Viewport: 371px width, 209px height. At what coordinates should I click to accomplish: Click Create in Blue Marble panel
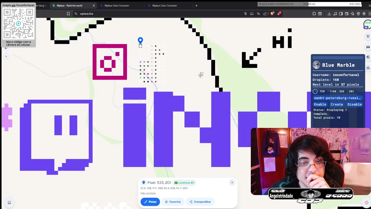tap(337, 104)
